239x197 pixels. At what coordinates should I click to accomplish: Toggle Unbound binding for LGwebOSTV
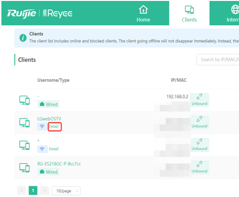[x=199, y=123]
